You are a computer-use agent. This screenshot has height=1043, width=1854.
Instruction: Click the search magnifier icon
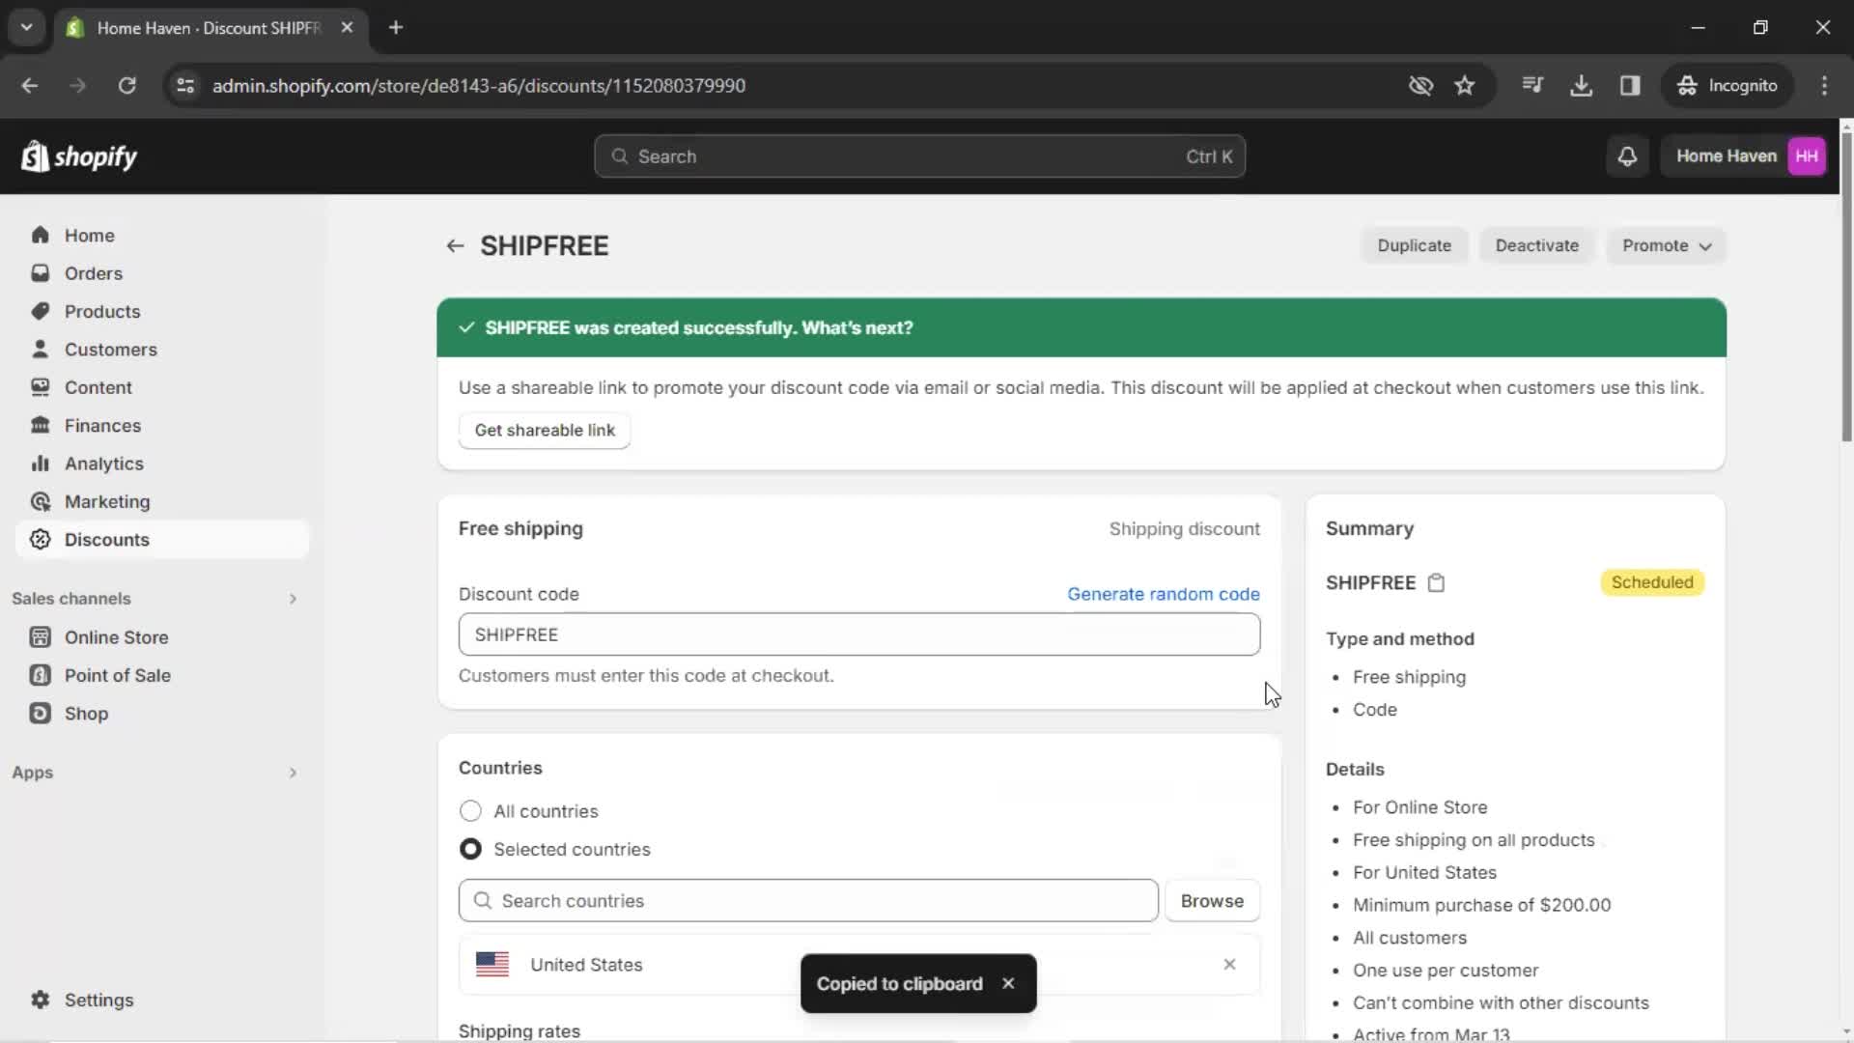coord(620,155)
